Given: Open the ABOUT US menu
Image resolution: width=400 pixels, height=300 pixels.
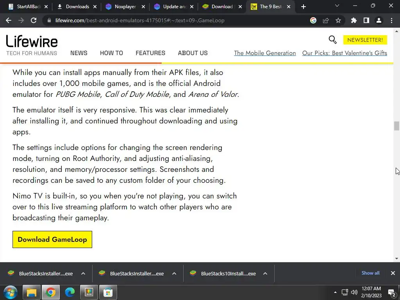Looking at the screenshot, I should point(193,53).
